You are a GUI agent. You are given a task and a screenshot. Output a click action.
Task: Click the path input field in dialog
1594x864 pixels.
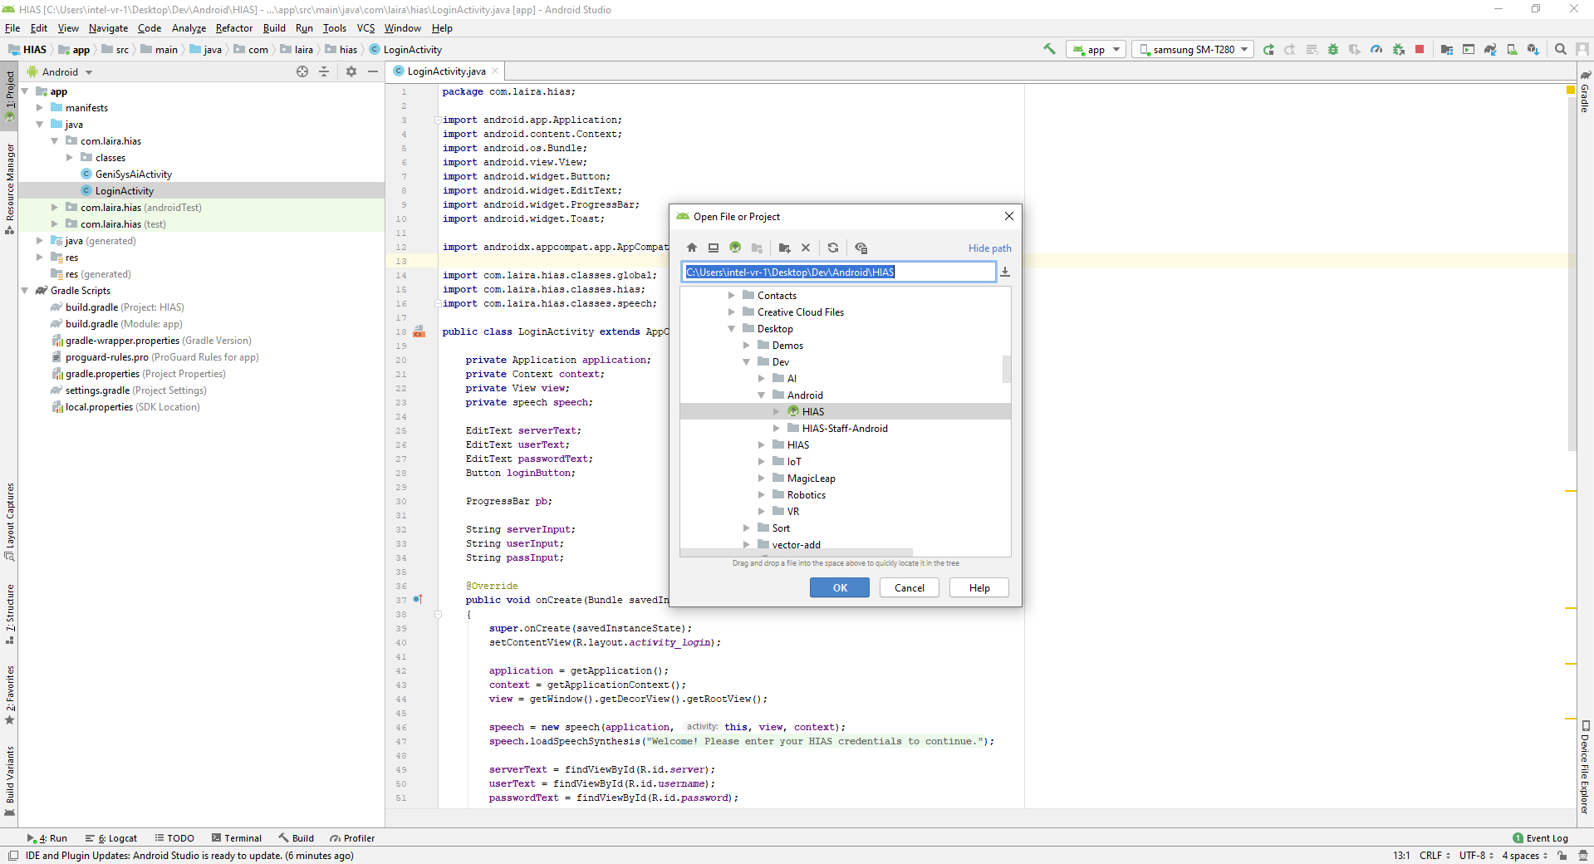839,272
